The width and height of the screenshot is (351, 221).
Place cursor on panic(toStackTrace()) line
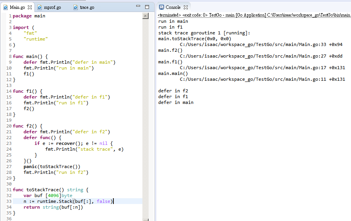click(x=51, y=167)
